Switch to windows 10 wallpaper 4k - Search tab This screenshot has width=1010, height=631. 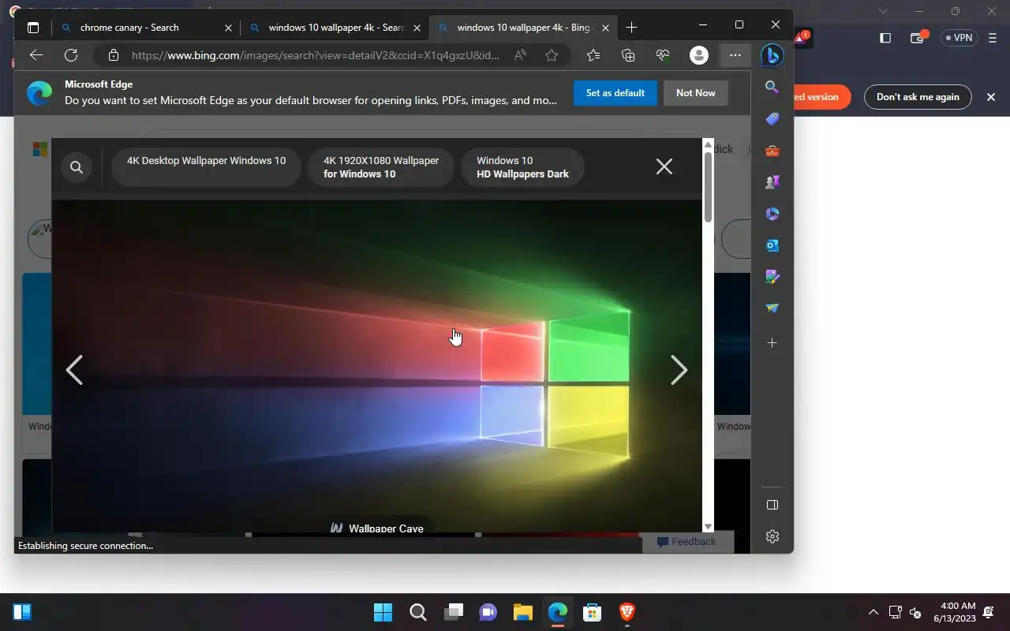[x=334, y=28]
